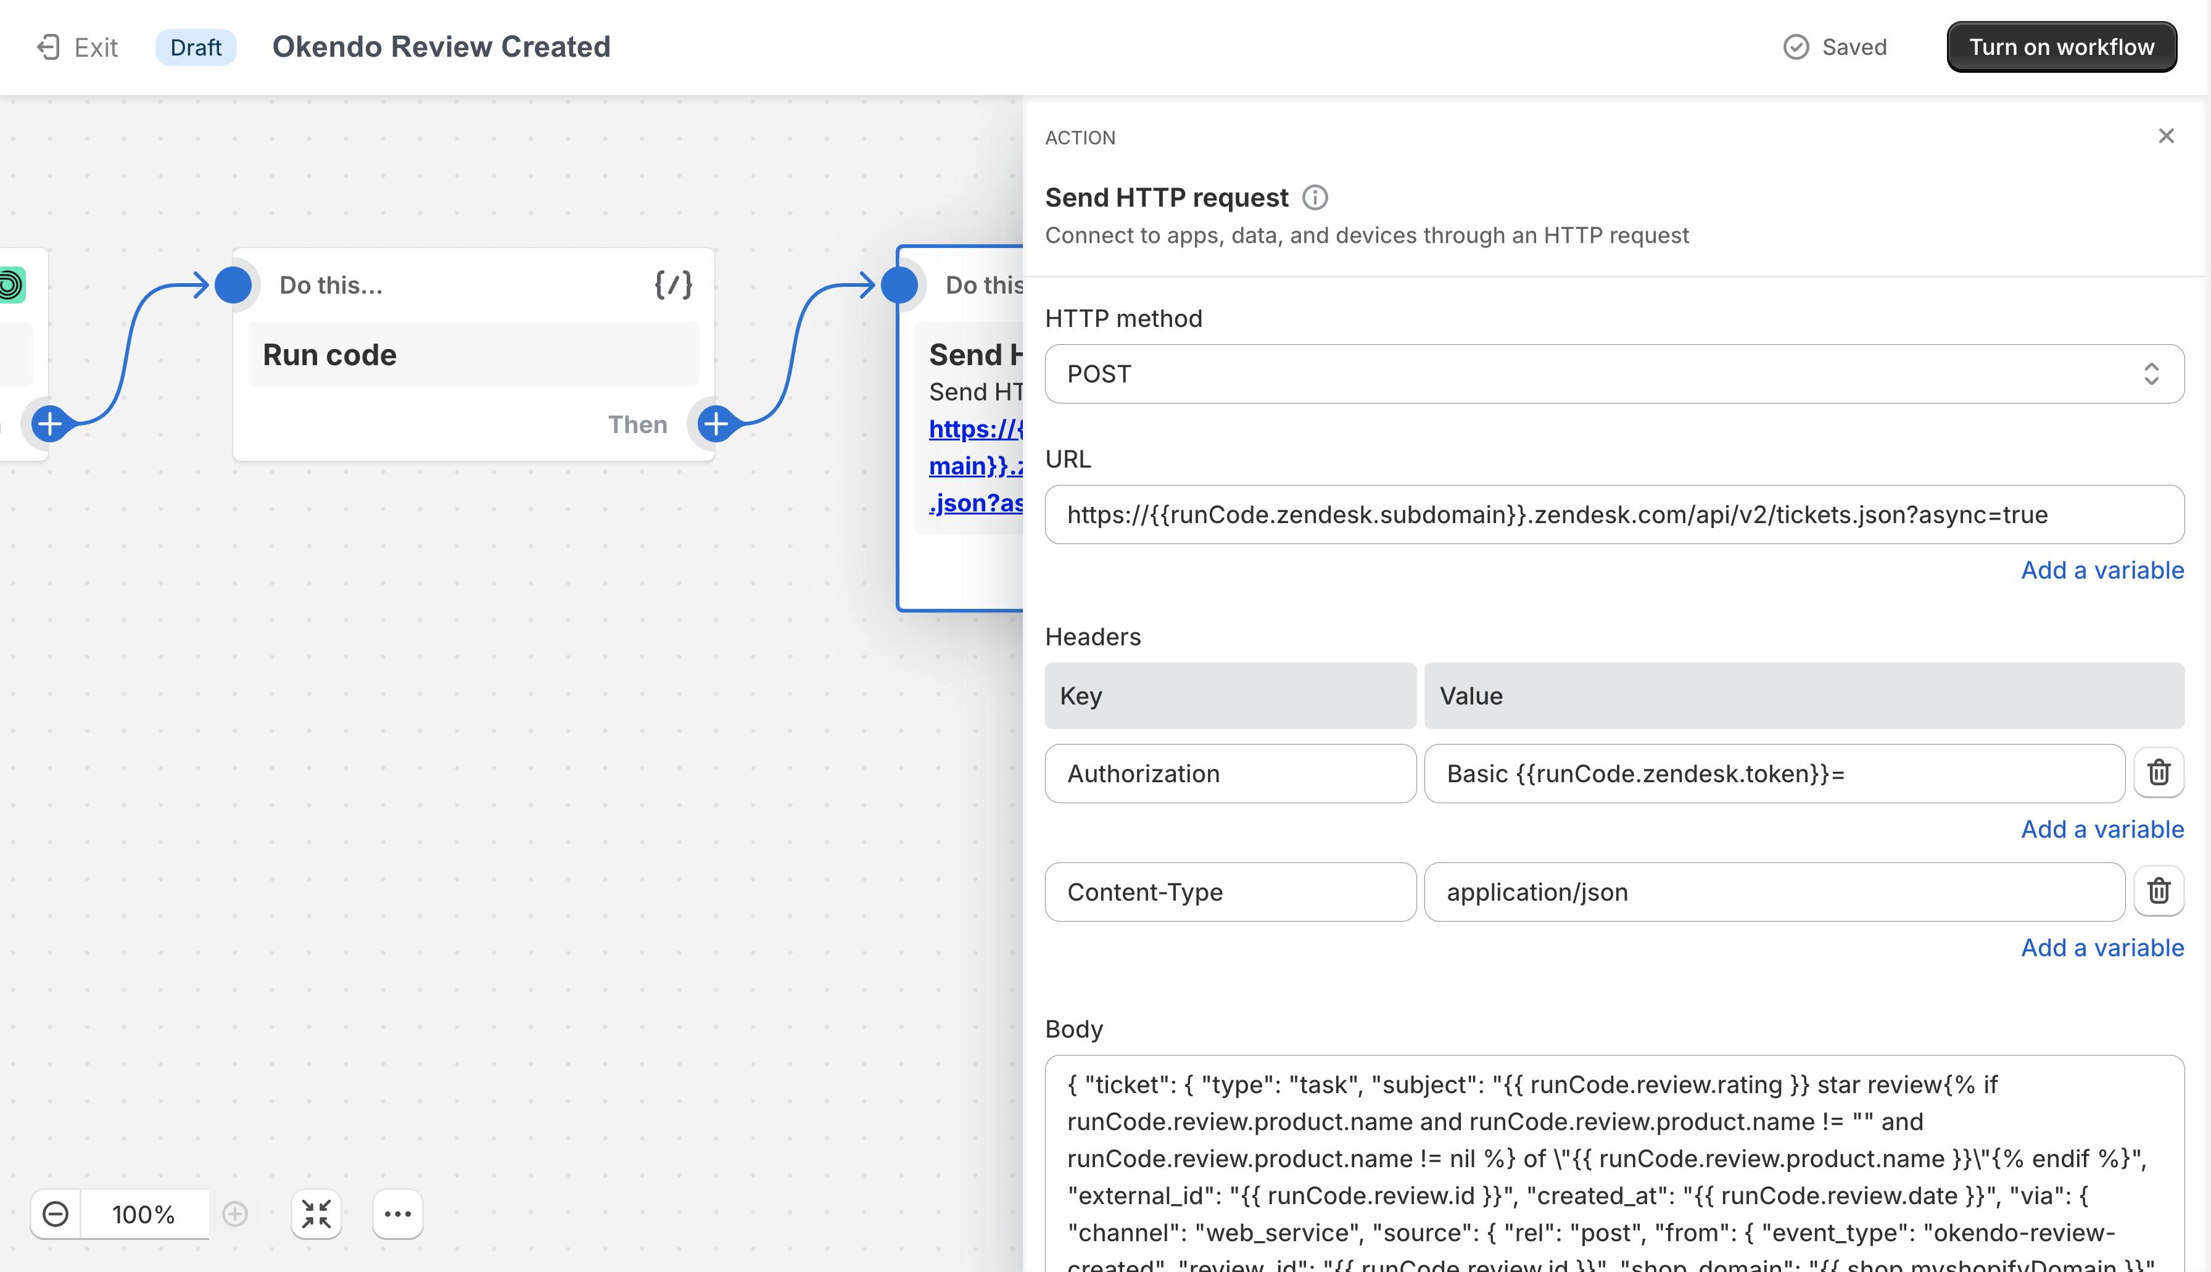Open the more options ellipsis menu
Screen dimensions: 2211x1272
(397, 1215)
